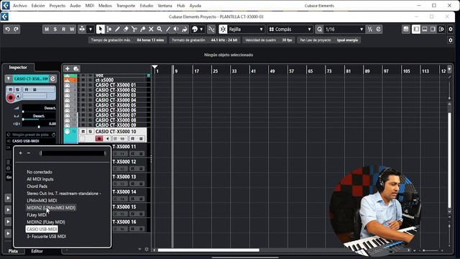Open the MIDI menu
The image size is (460, 259).
(89, 6)
